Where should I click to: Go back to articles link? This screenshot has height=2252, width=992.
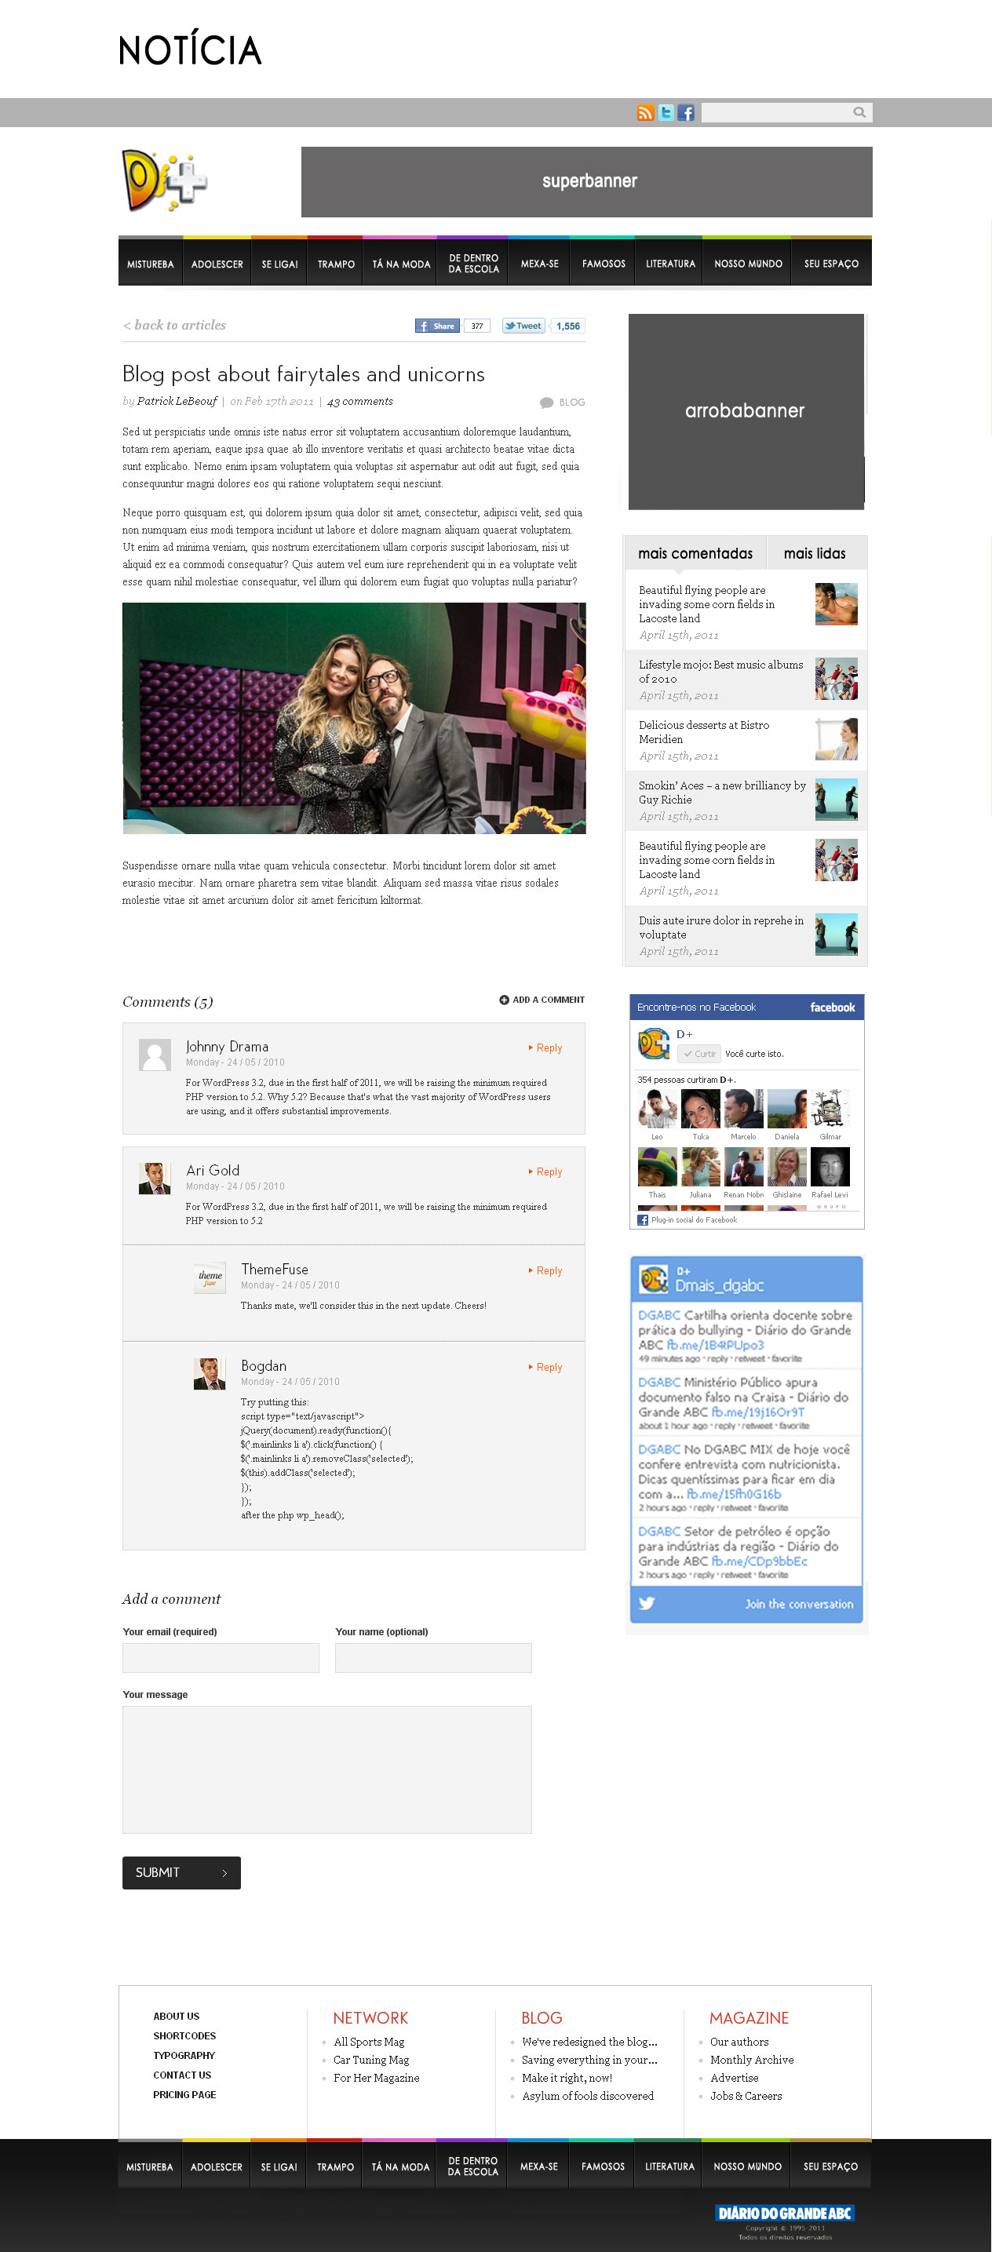click(x=175, y=325)
